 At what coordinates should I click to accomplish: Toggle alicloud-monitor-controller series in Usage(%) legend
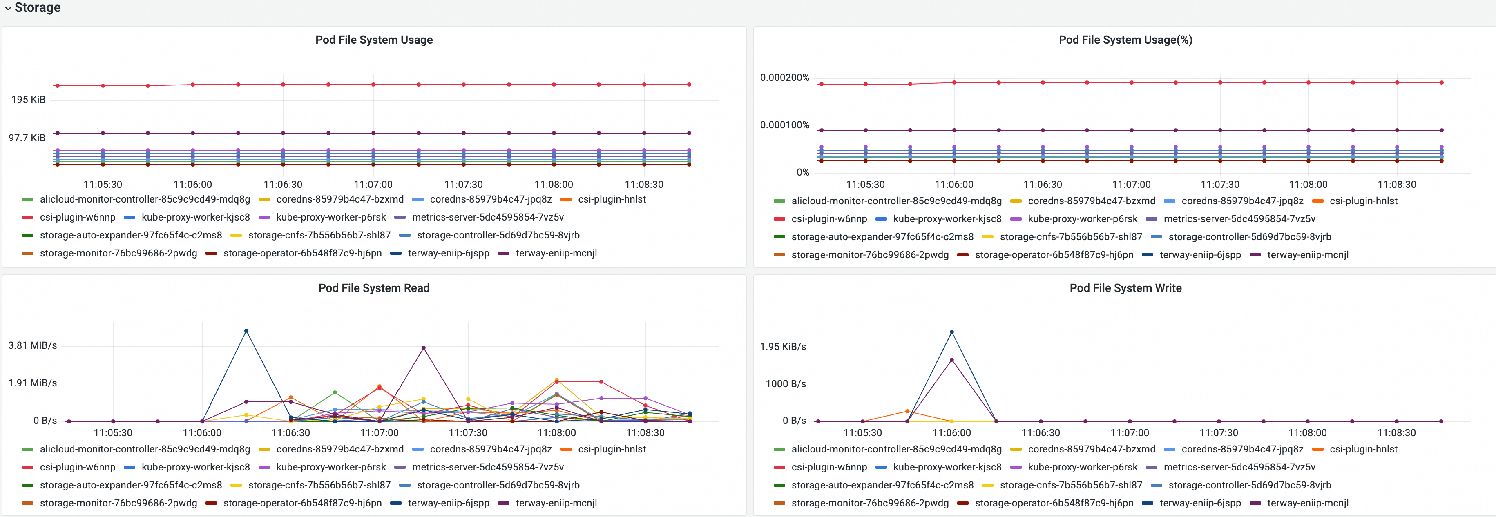coord(896,201)
